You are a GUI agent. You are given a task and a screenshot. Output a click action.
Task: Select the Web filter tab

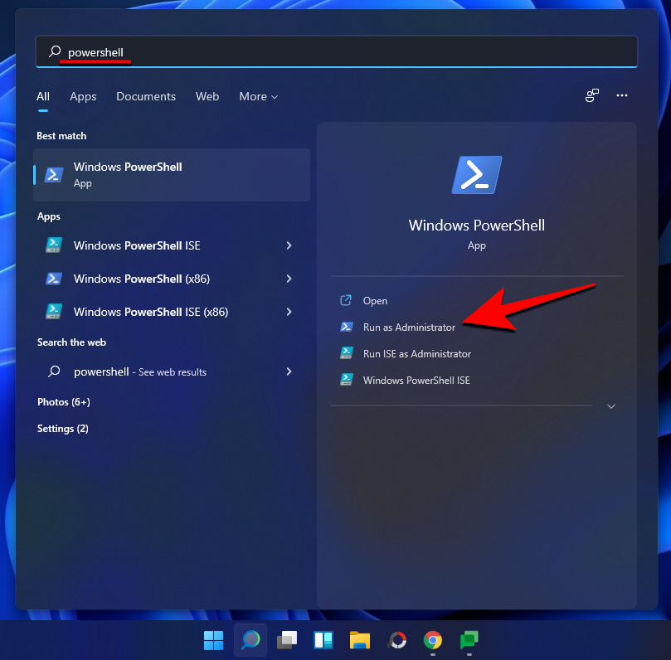(x=207, y=96)
